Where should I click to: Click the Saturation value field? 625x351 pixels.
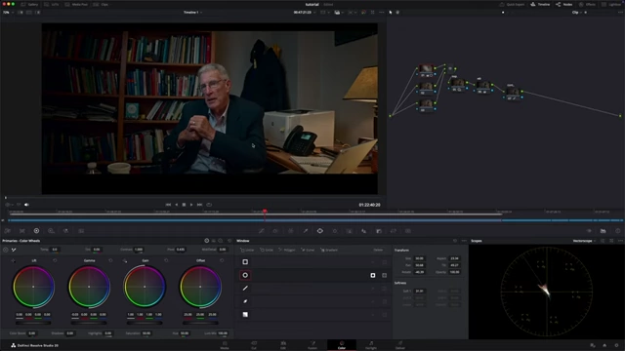[146, 333]
